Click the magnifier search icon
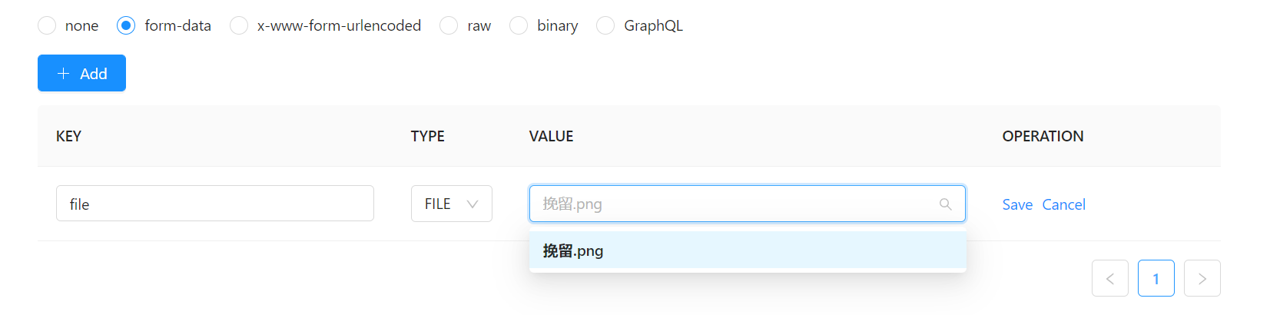Screen dimensions: 1270x315 [x=946, y=204]
